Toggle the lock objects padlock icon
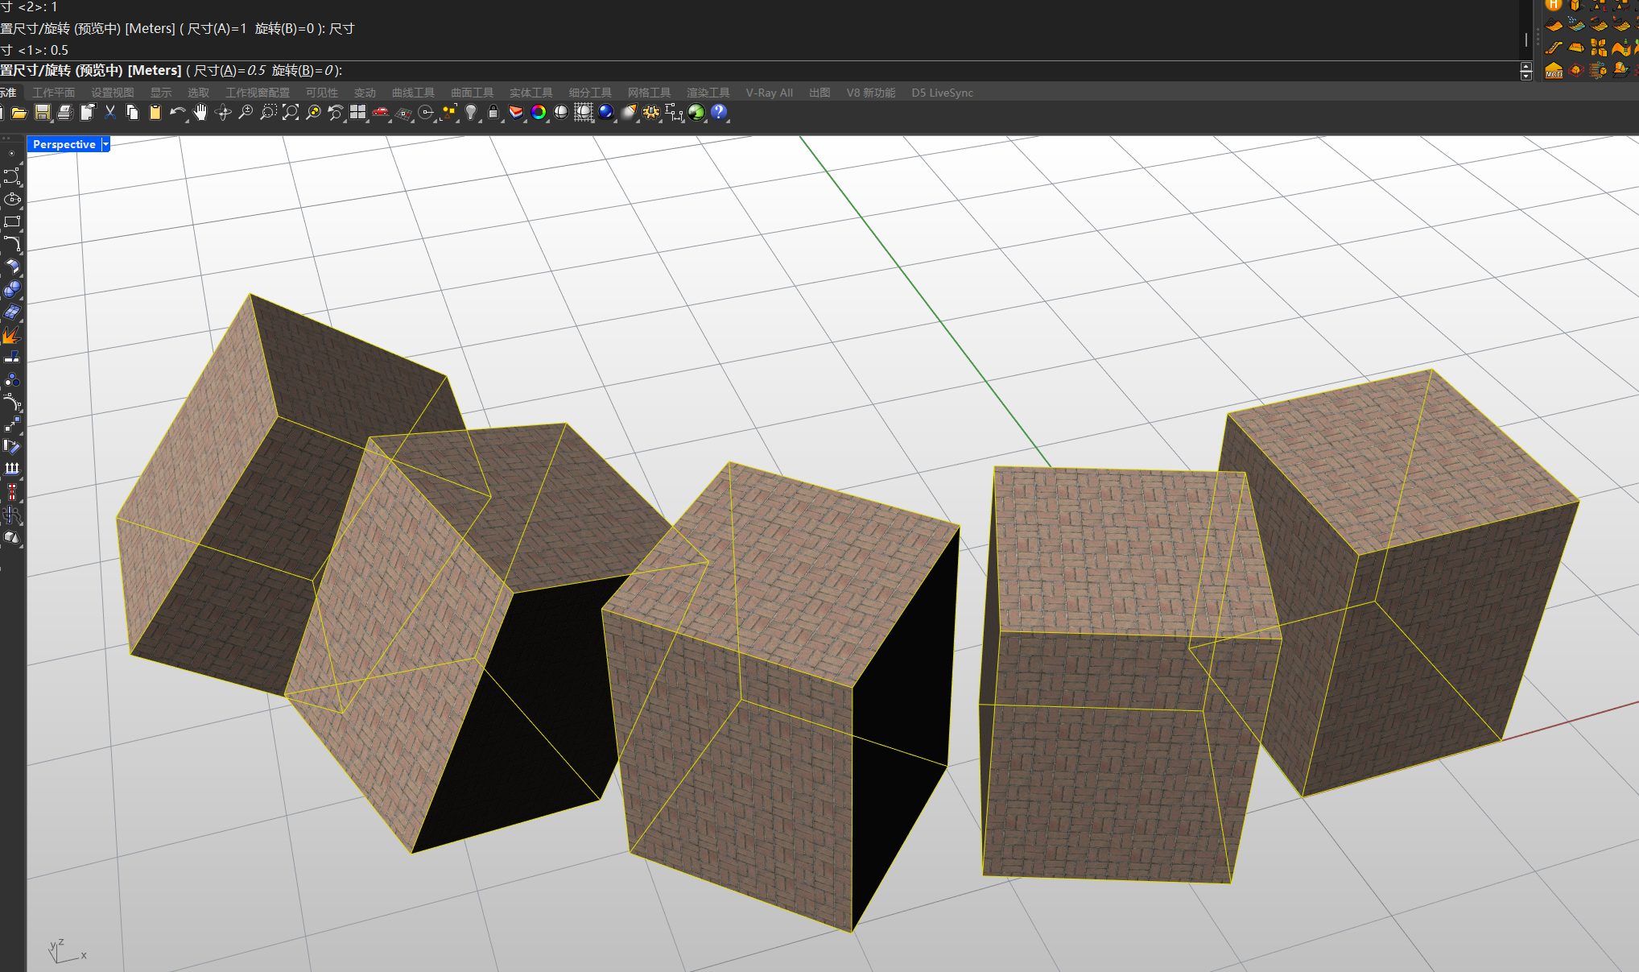 (493, 113)
